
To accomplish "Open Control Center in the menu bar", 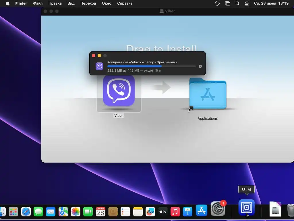I will pyautogui.click(x=247, y=3).
